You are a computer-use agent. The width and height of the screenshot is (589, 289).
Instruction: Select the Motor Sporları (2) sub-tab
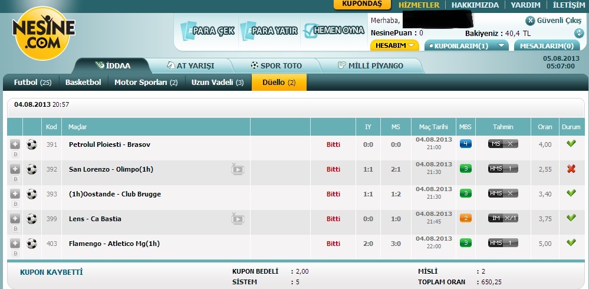(146, 83)
